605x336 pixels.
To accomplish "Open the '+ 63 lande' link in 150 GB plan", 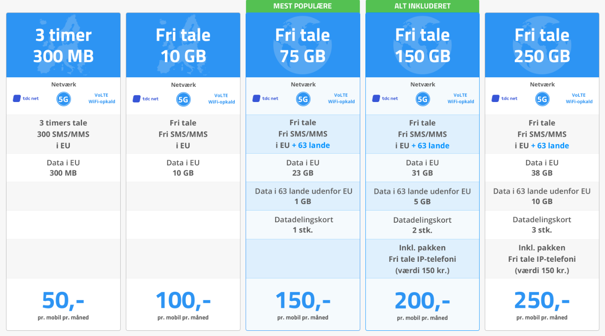I will click(x=431, y=145).
